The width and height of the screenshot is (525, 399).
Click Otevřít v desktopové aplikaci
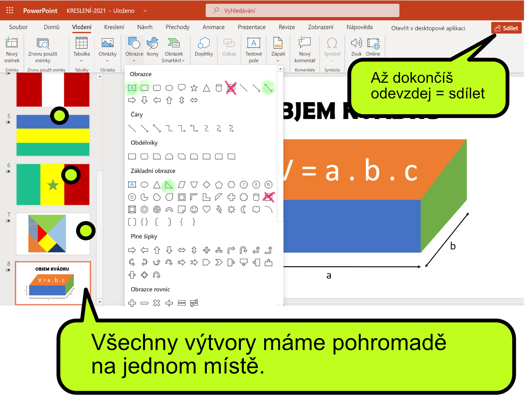click(428, 28)
